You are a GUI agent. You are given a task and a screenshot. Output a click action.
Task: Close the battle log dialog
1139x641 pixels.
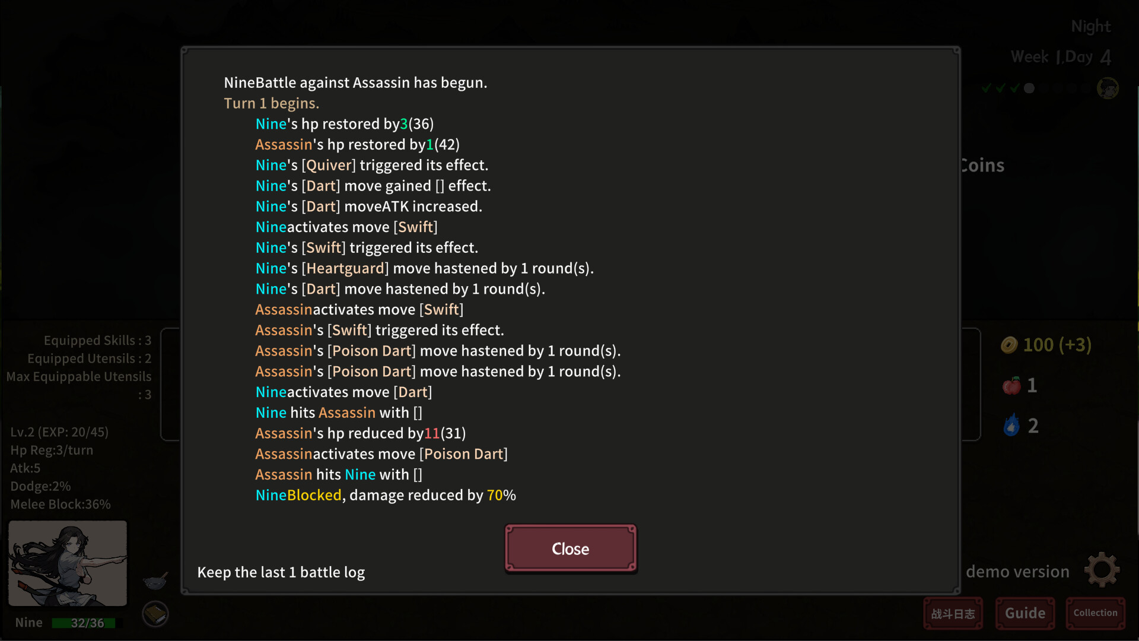pyautogui.click(x=570, y=548)
